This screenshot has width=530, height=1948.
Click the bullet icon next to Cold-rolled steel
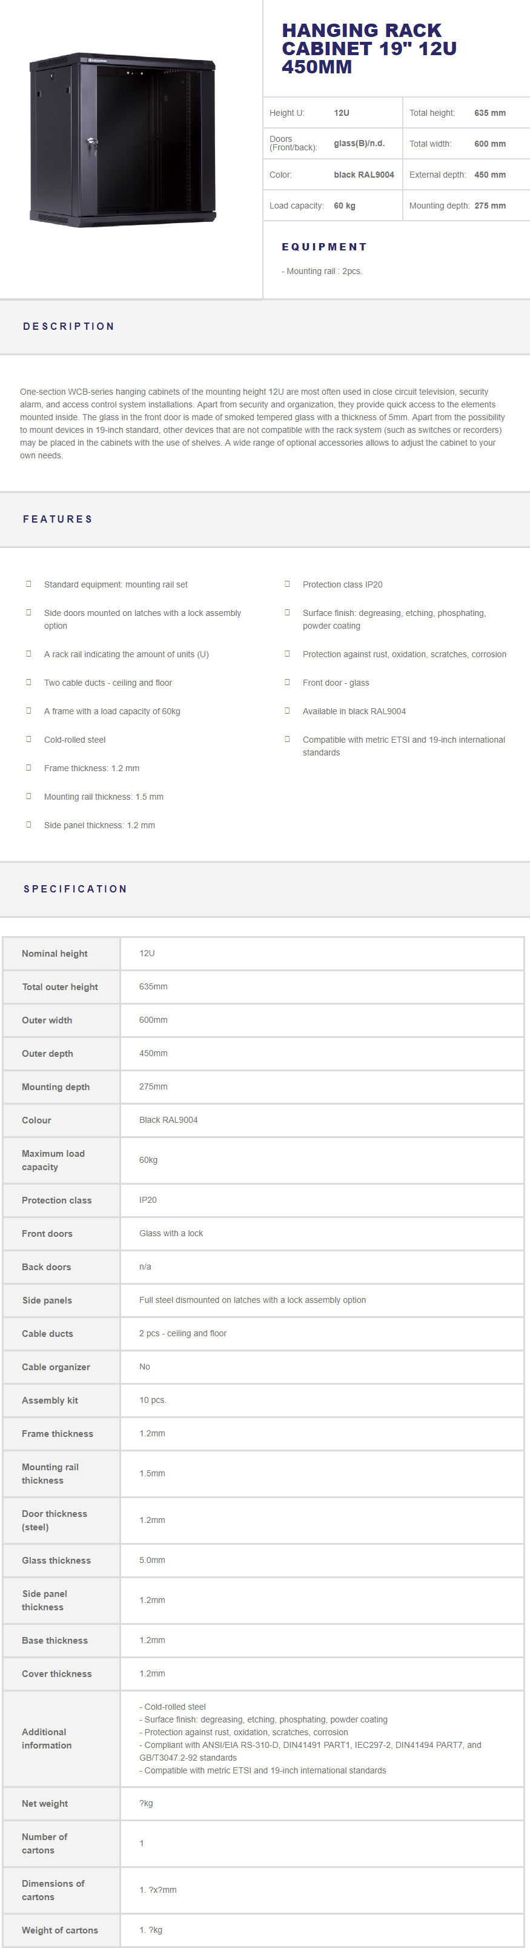pyautogui.click(x=28, y=739)
